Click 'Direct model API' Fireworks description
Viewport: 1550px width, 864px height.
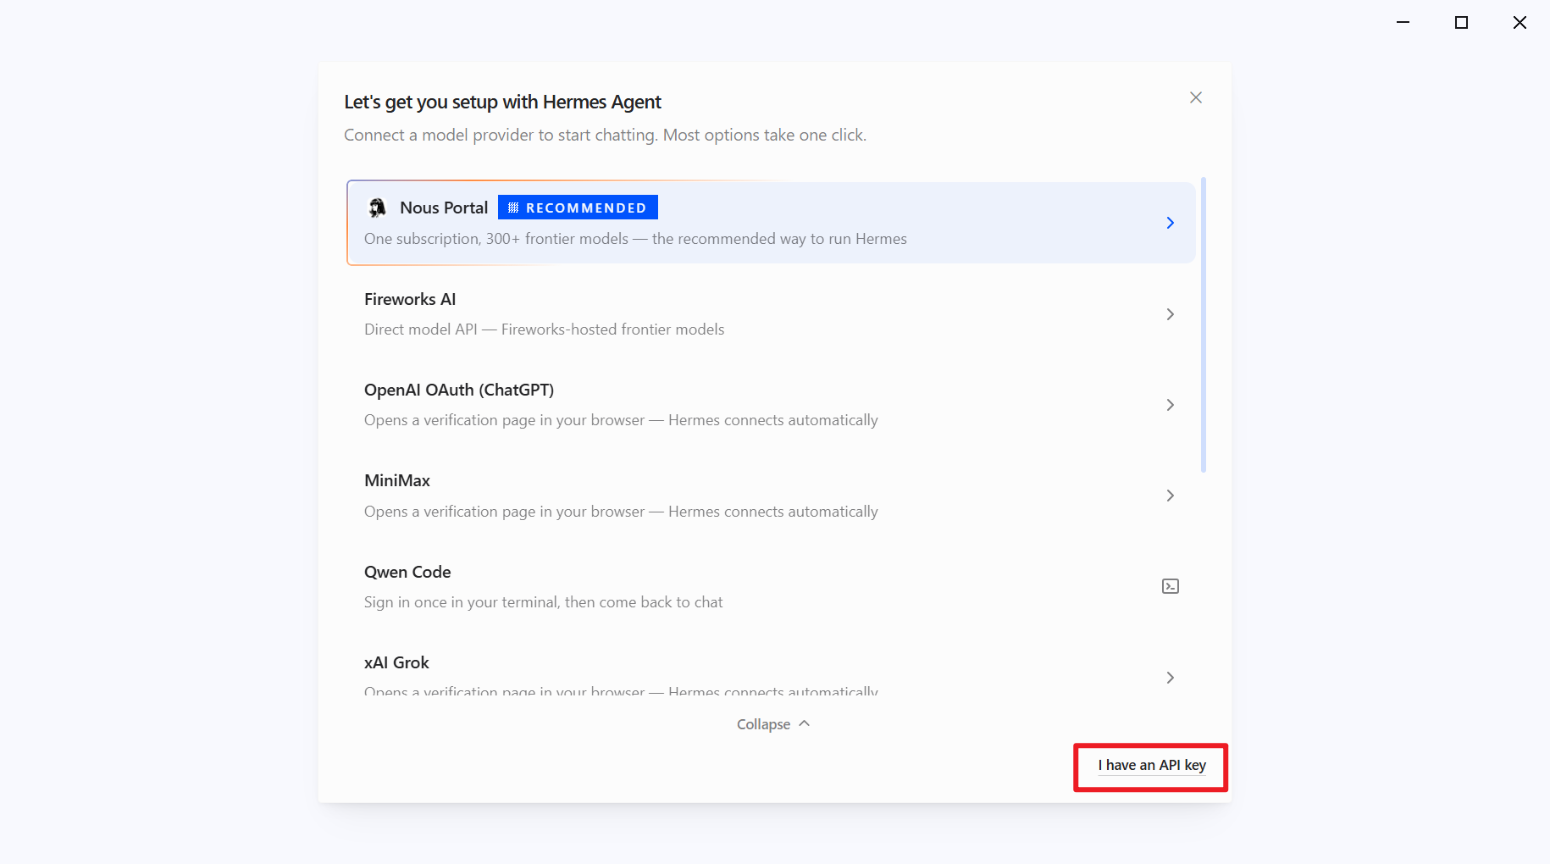click(x=545, y=330)
